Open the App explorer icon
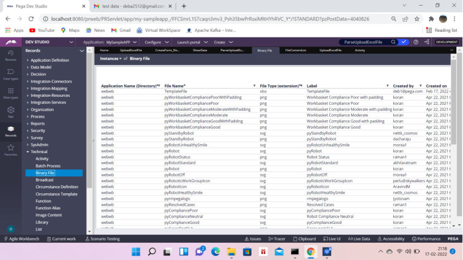 tap(11, 112)
